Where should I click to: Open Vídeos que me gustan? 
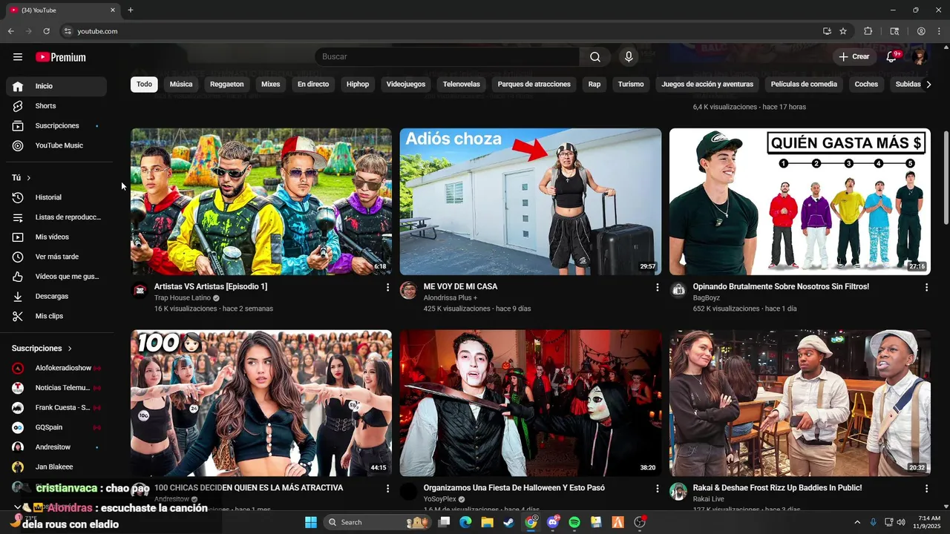point(56,277)
